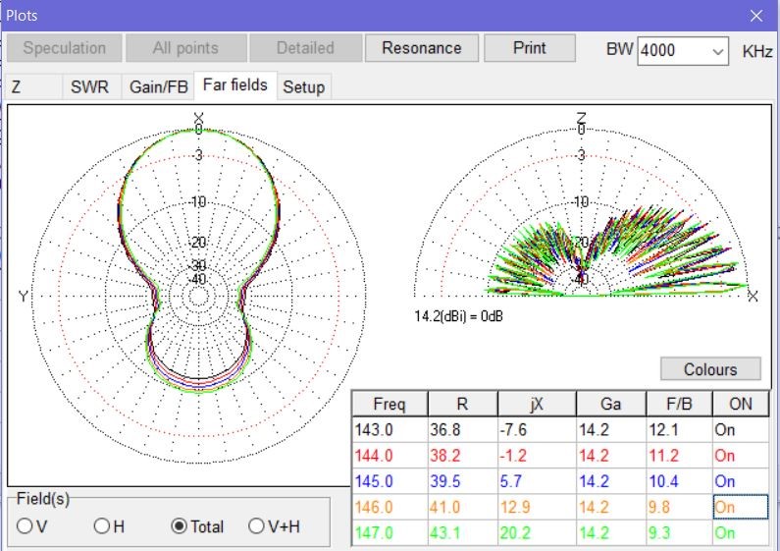The image size is (780, 551).
Task: Click the All points button
Action: [x=185, y=48]
